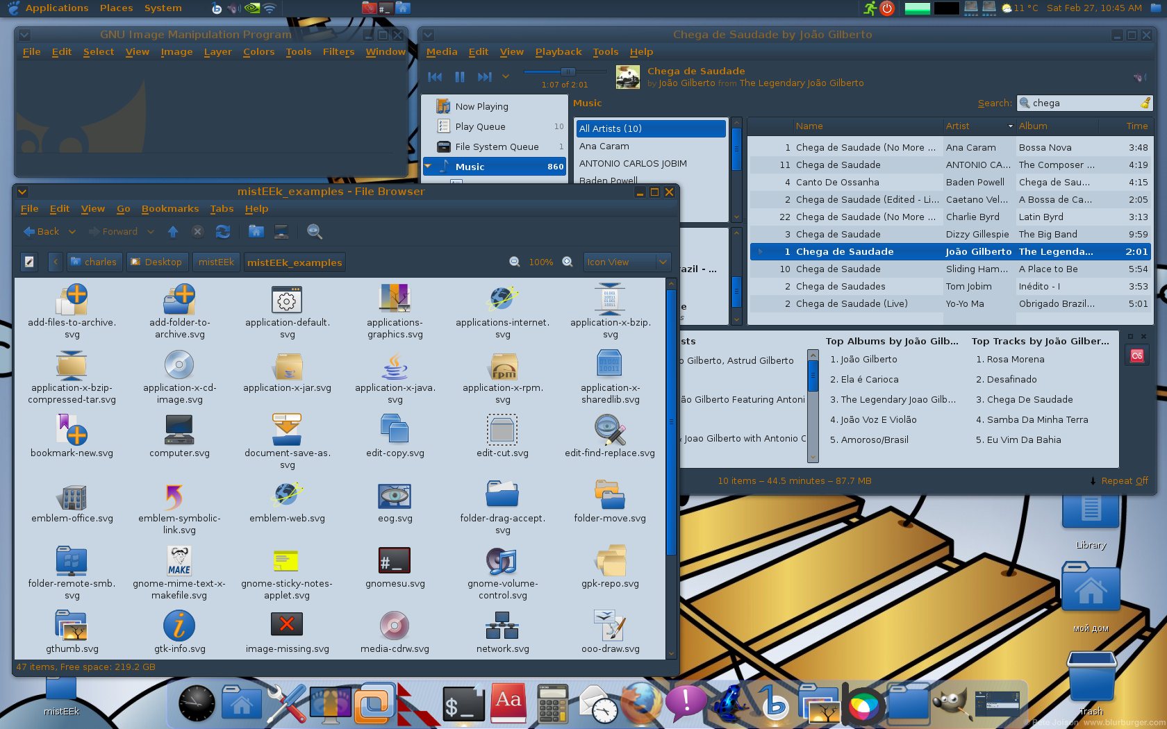Toggle Repeat Off in the music player status bar
The width and height of the screenshot is (1167, 729).
pos(1119,480)
